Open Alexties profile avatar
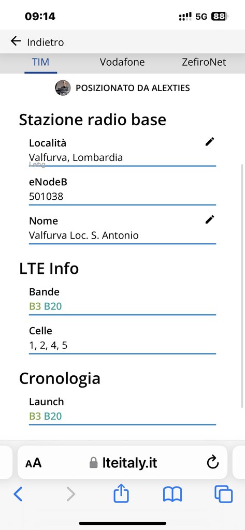The image size is (245, 530). [63, 88]
